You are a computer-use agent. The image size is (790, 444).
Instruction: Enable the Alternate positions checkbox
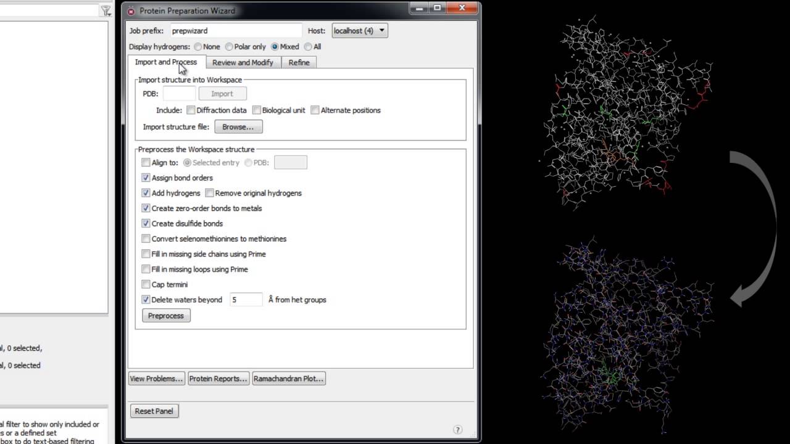315,110
